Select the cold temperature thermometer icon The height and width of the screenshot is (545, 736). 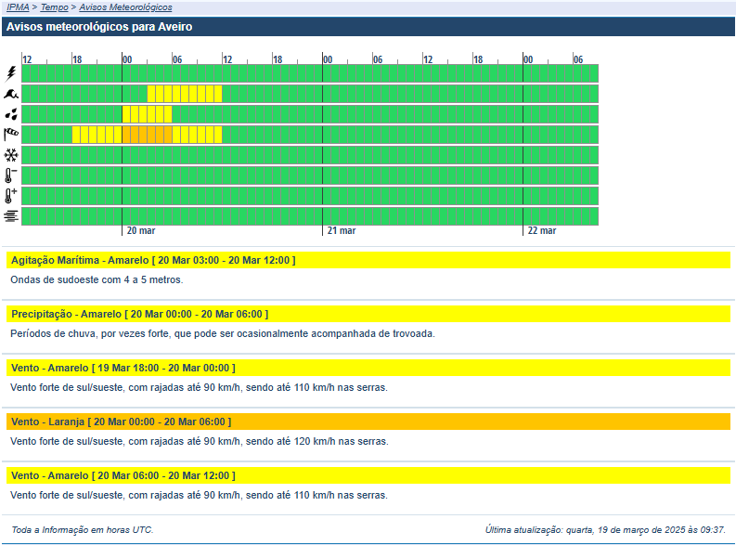(x=11, y=175)
